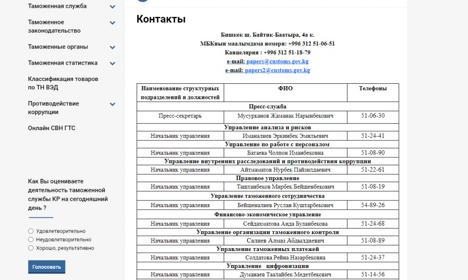
Task: Open the Таможенная служба menu item
Action: 57,7
